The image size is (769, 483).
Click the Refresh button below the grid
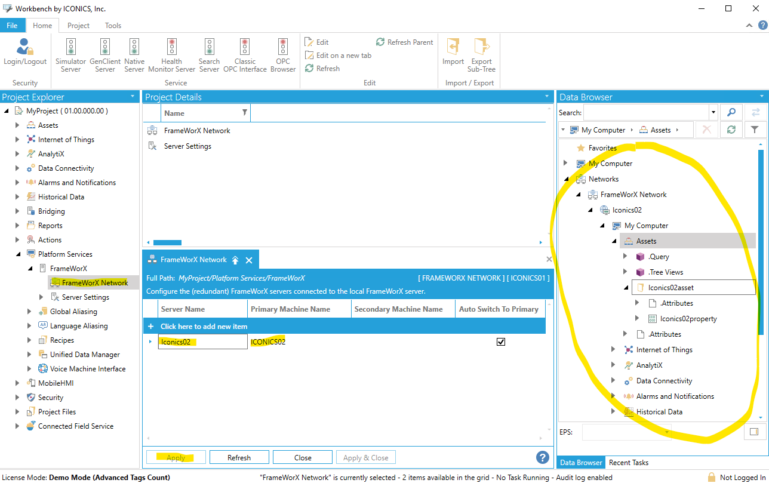[x=239, y=458]
